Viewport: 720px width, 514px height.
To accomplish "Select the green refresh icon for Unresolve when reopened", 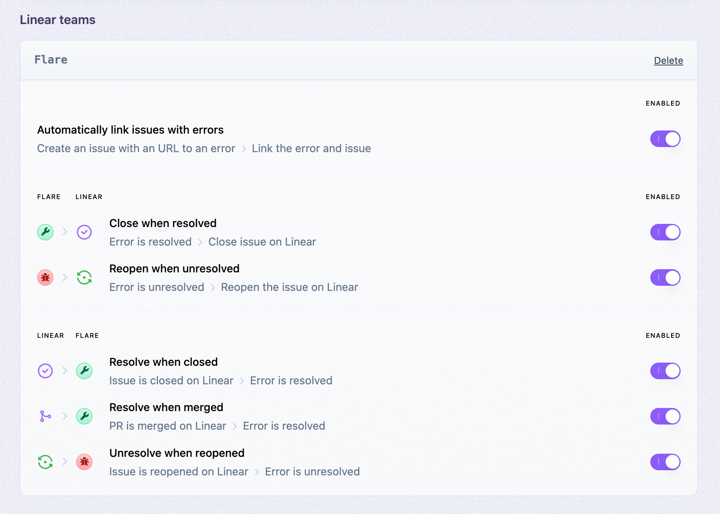I will 45,462.
